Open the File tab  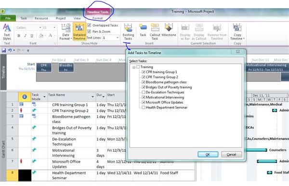pos(8,18)
